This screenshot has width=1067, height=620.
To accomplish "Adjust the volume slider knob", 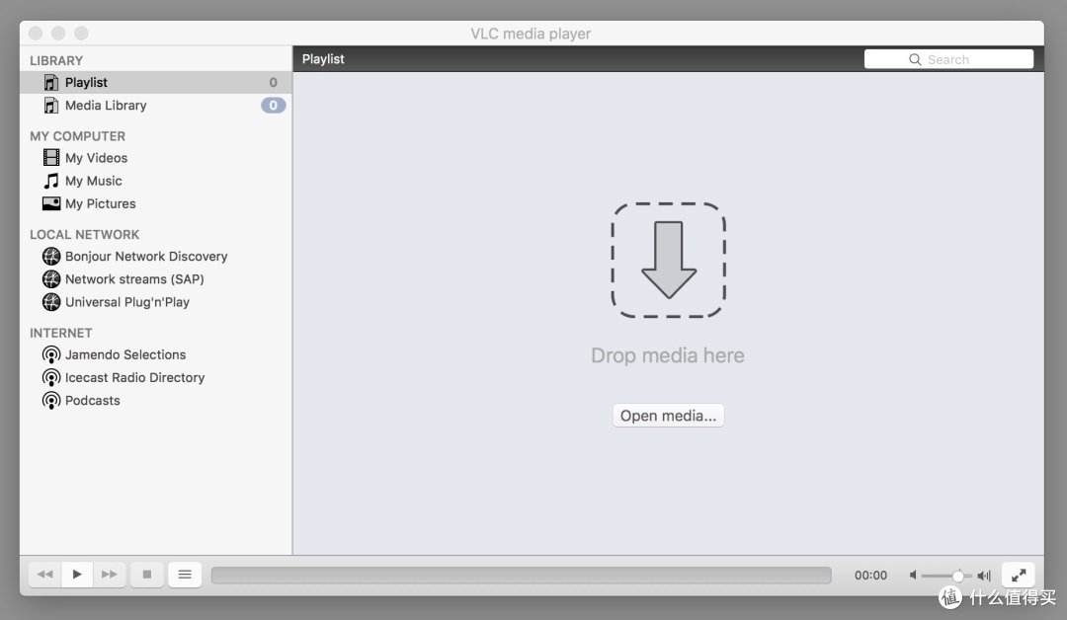I will (958, 576).
